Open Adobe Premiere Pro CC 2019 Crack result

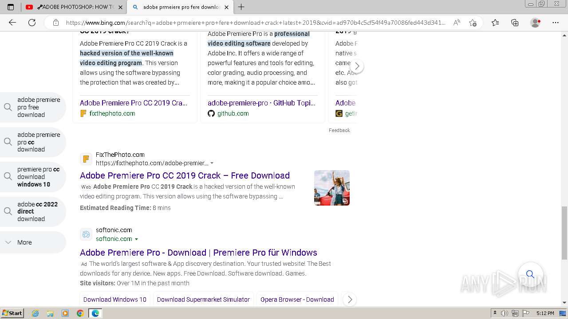185,175
